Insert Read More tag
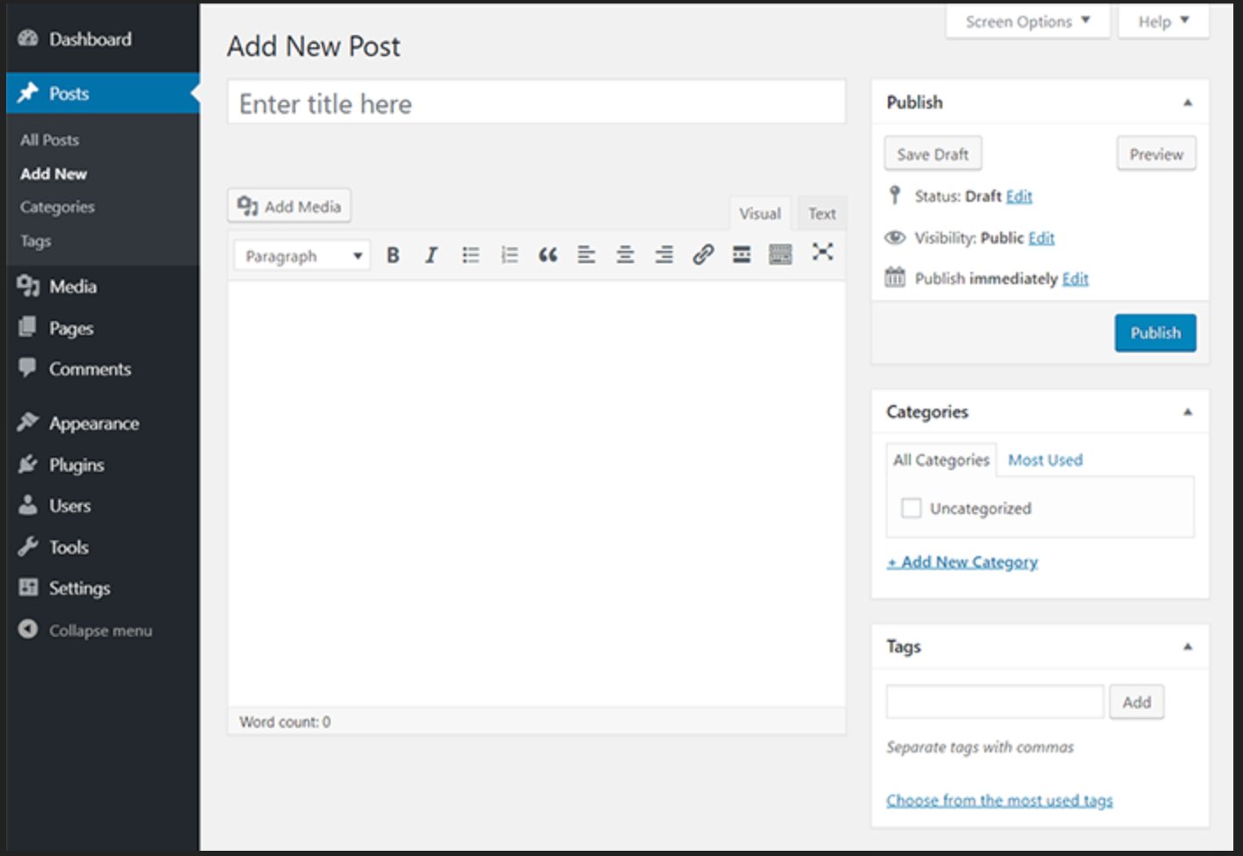 [x=742, y=255]
